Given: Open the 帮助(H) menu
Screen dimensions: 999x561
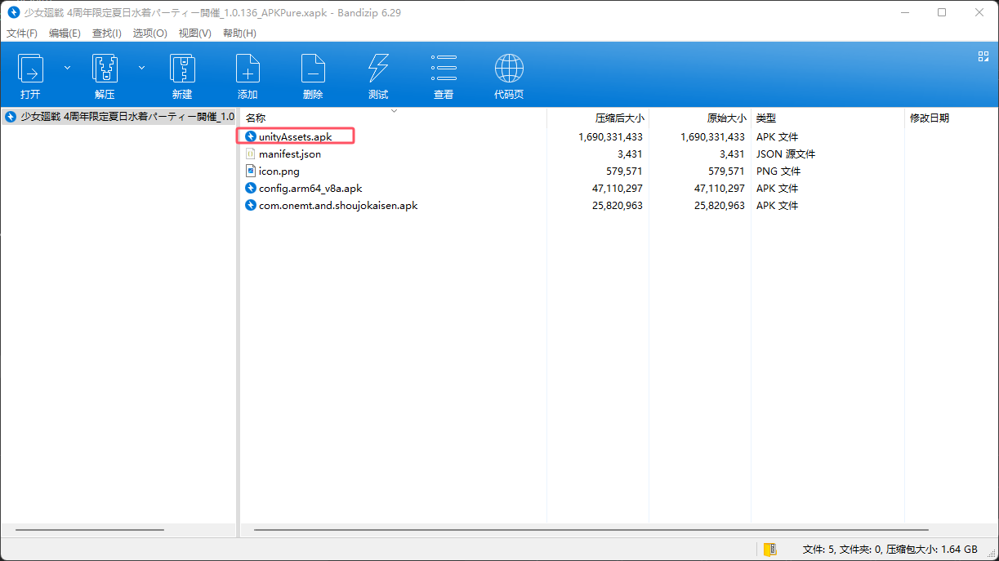Looking at the screenshot, I should pyautogui.click(x=239, y=33).
